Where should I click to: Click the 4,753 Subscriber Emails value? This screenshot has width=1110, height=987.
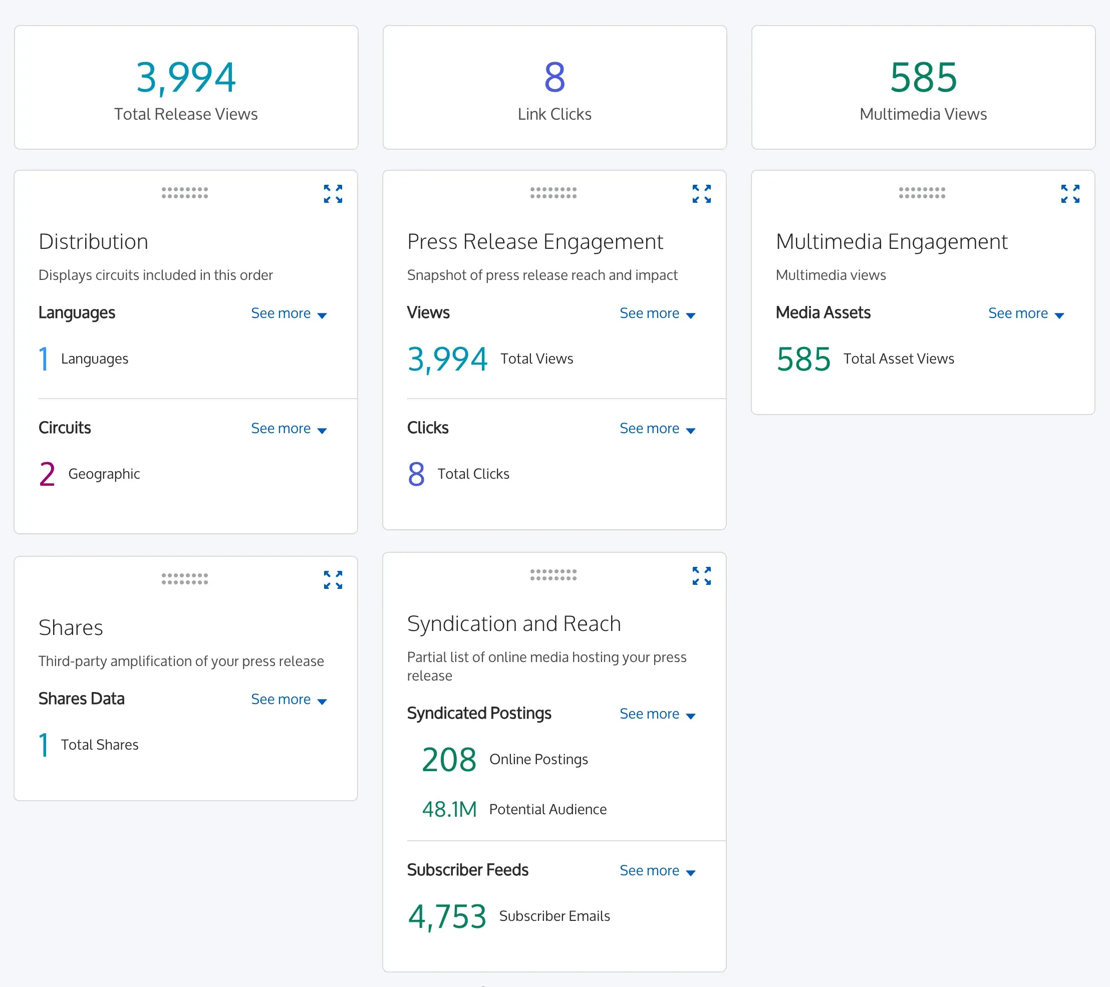pyautogui.click(x=447, y=917)
